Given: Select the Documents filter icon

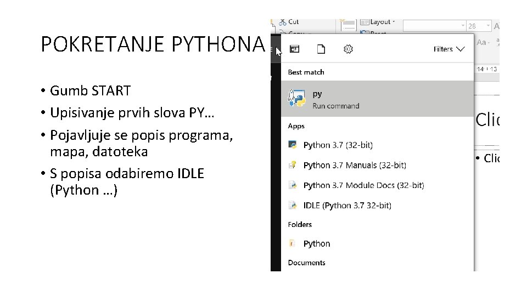Looking at the screenshot, I should pyautogui.click(x=321, y=49).
